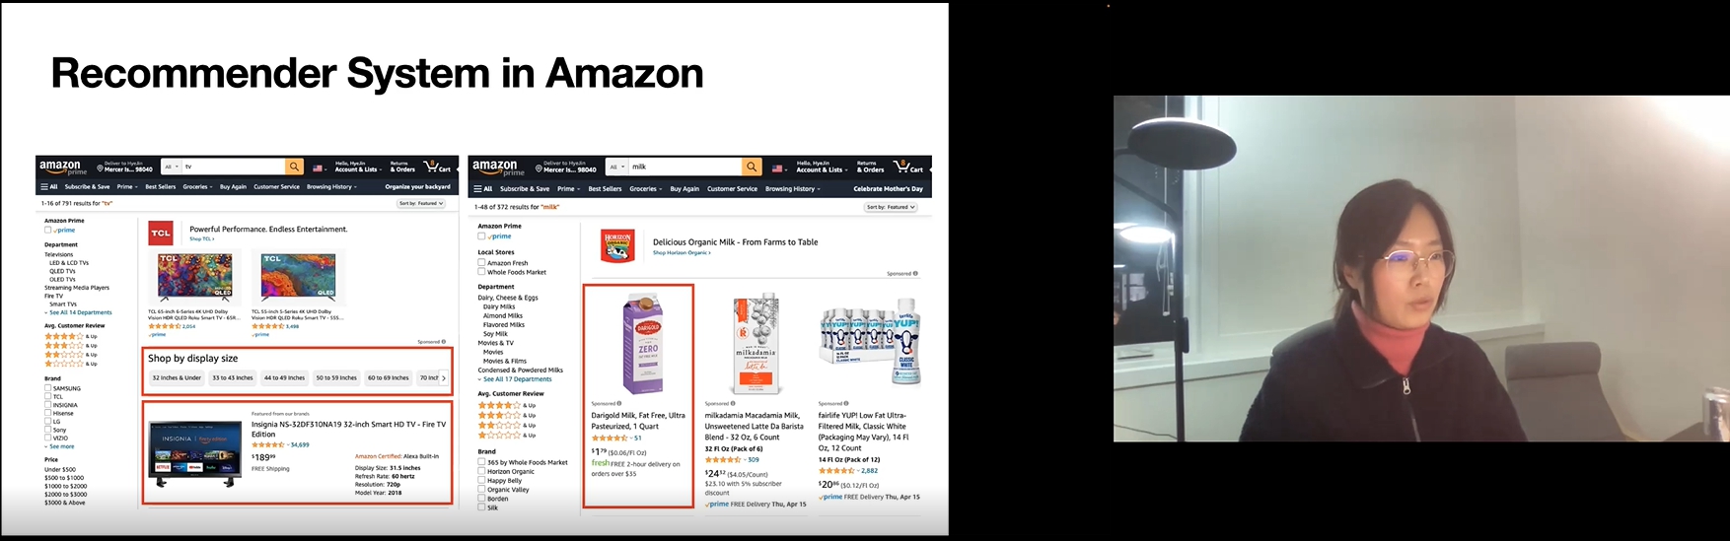The image size is (1730, 541).
Task: Follow the Shop Horizon Organic link
Action: click(682, 253)
